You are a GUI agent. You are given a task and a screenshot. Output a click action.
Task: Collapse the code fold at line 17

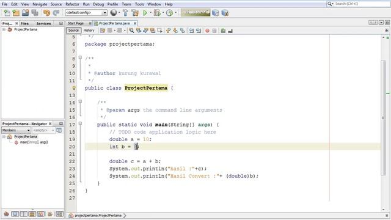click(x=80, y=123)
